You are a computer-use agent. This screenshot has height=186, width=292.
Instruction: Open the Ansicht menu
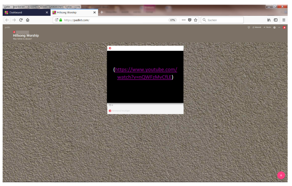coord(32,7)
